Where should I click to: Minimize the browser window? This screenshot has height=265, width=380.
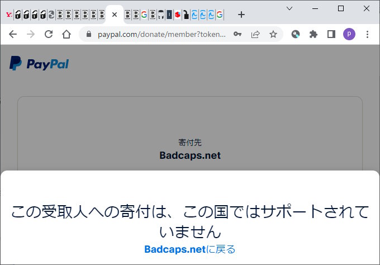(x=315, y=8)
